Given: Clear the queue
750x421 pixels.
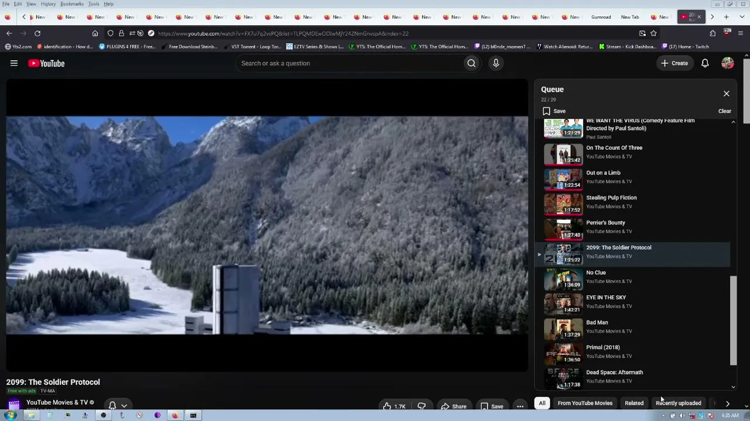Looking at the screenshot, I should click(725, 111).
